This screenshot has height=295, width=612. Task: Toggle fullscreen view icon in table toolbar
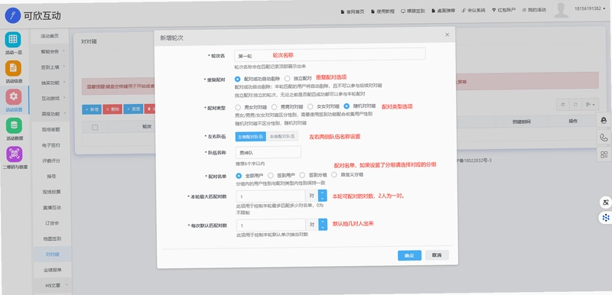click(x=575, y=105)
